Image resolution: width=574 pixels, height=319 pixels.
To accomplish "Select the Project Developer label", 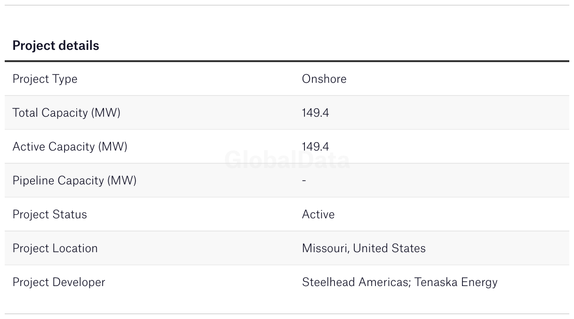I will 59,282.
